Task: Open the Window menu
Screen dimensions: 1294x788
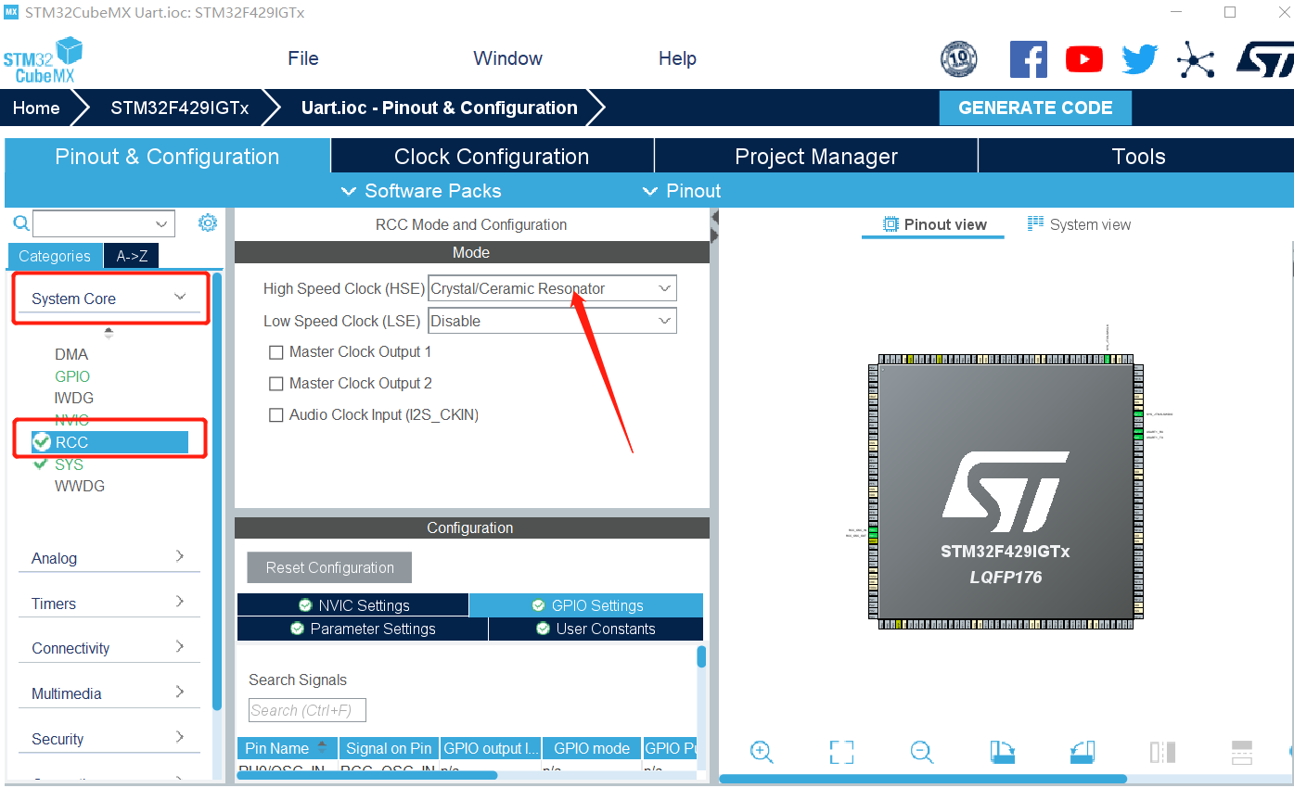Action: pos(507,58)
